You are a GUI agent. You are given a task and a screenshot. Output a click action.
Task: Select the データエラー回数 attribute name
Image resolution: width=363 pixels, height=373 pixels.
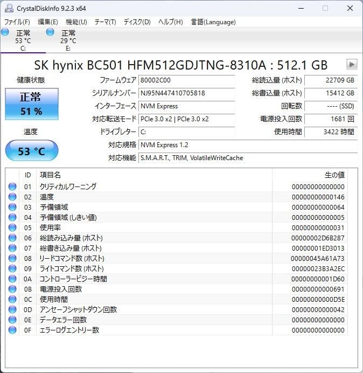63,320
